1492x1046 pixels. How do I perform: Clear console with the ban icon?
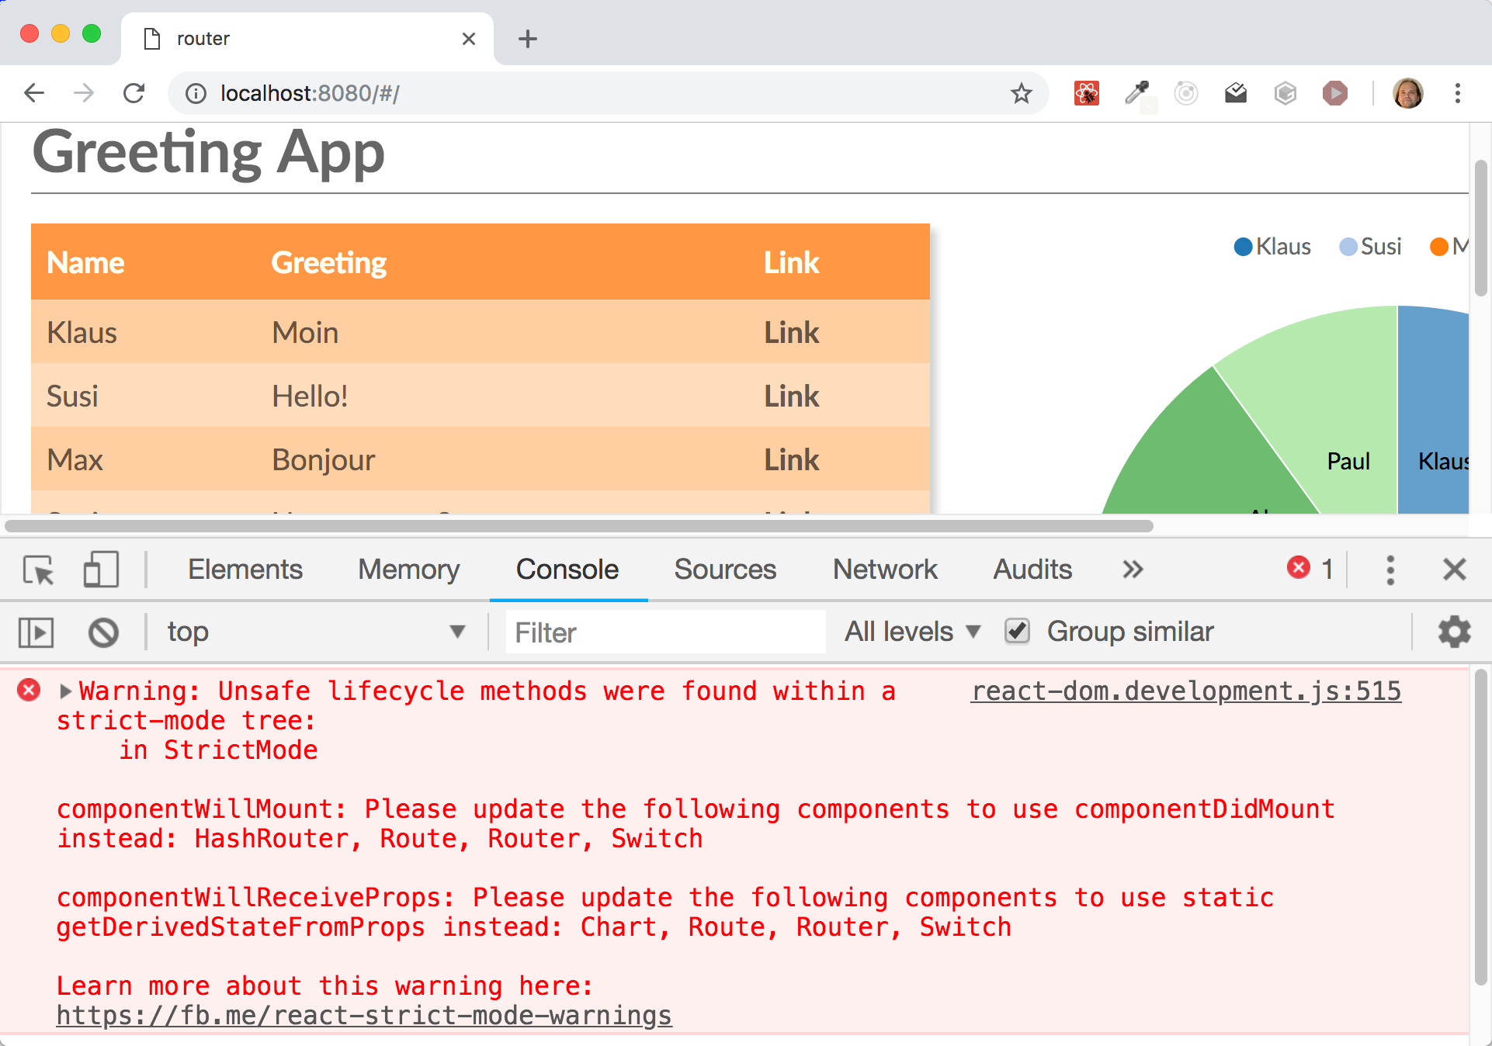click(103, 632)
